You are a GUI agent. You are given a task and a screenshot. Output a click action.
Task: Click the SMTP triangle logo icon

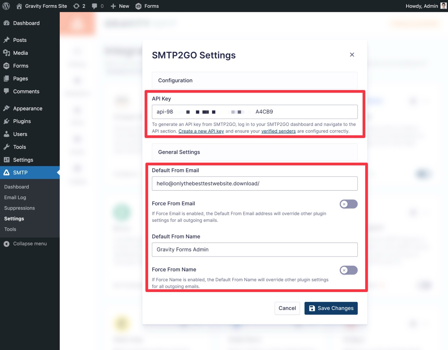tap(6, 173)
